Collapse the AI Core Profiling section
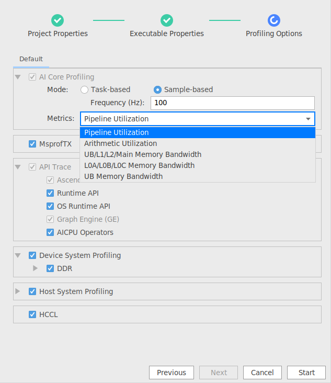Screen dimensions: 331x383 (18, 77)
